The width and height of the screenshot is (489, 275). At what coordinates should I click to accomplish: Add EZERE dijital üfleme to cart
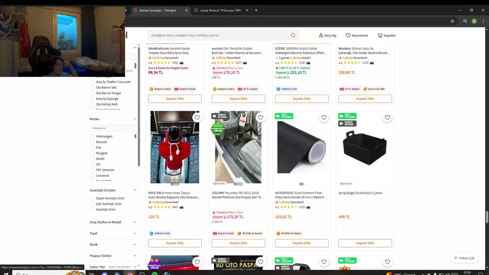(x=301, y=99)
